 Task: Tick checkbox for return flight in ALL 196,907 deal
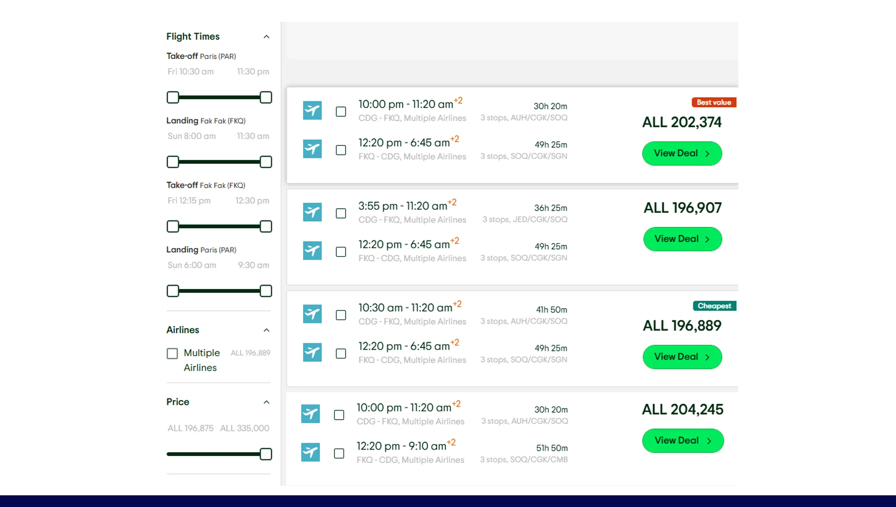pos(341,252)
